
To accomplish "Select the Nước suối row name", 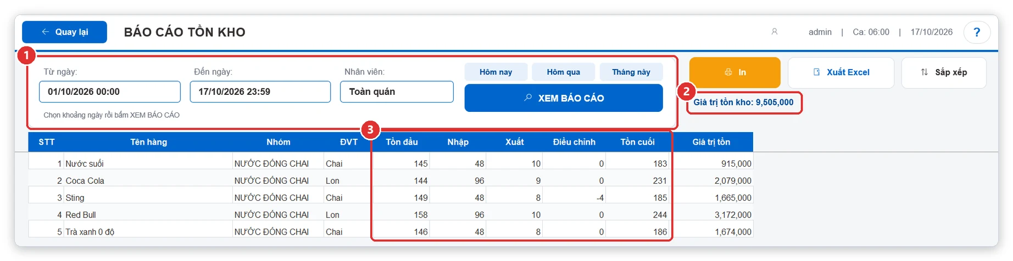I will coord(85,163).
